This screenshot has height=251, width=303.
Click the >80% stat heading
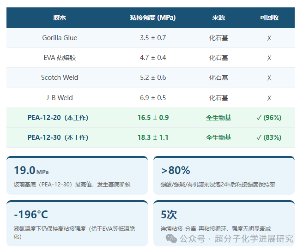point(175,170)
